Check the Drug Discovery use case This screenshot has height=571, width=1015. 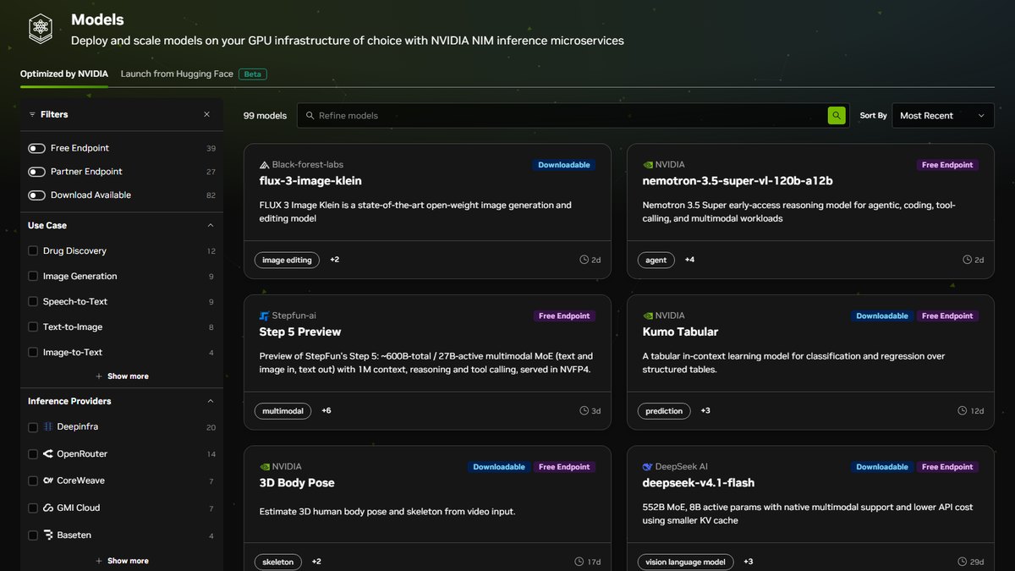coord(33,251)
